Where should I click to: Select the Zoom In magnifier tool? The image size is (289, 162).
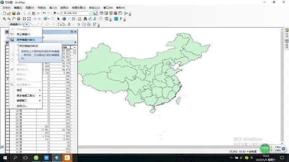pyautogui.click(x=4, y=19)
